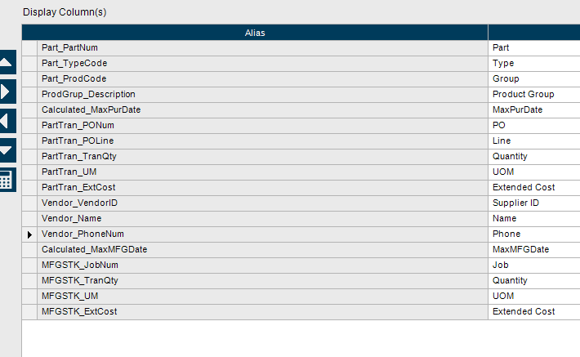Click the row selector beside Vendor_PhoneNum
580x357 pixels.
click(x=30, y=234)
